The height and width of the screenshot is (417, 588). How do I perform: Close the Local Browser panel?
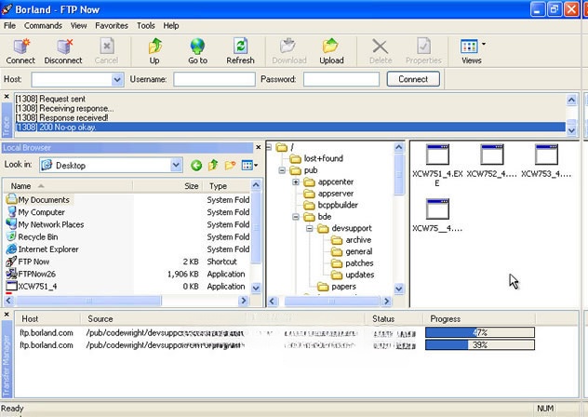coord(258,147)
